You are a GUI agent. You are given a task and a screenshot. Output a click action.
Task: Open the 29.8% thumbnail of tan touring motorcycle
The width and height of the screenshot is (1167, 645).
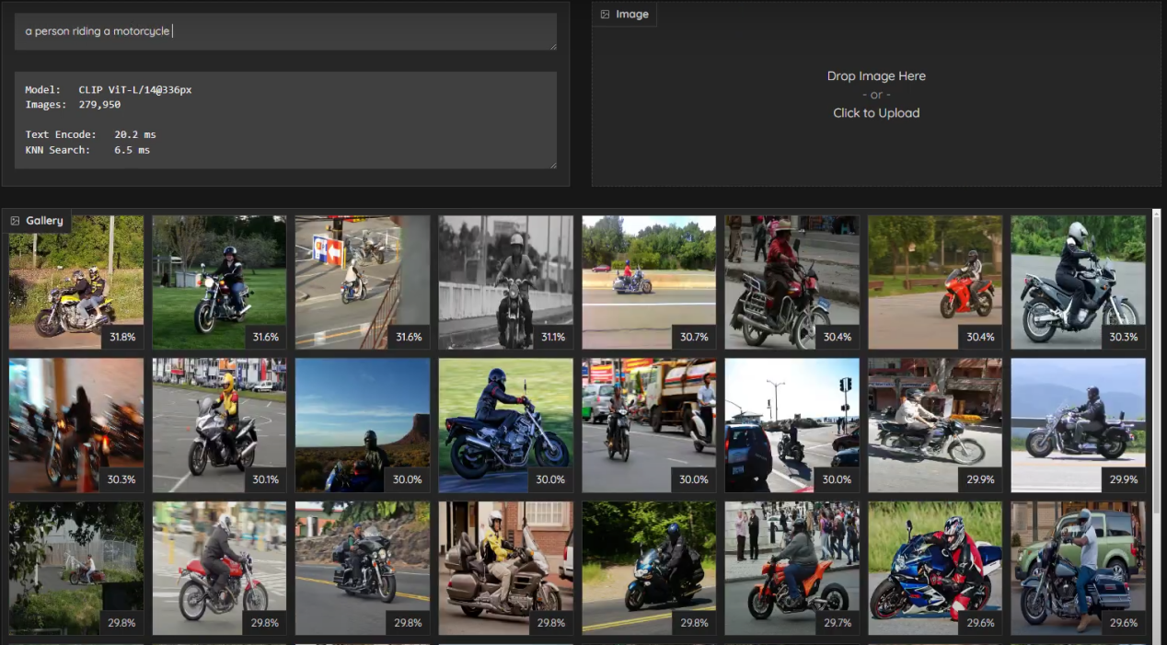[505, 568]
